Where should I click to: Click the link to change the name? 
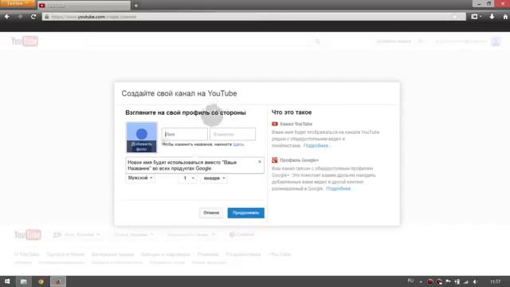point(238,144)
